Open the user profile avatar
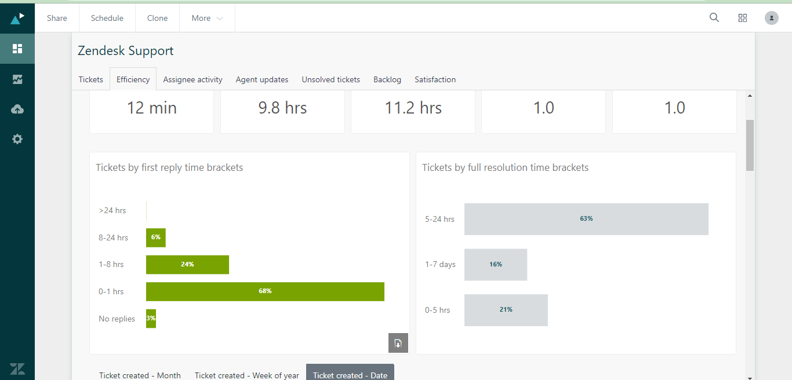 (771, 18)
